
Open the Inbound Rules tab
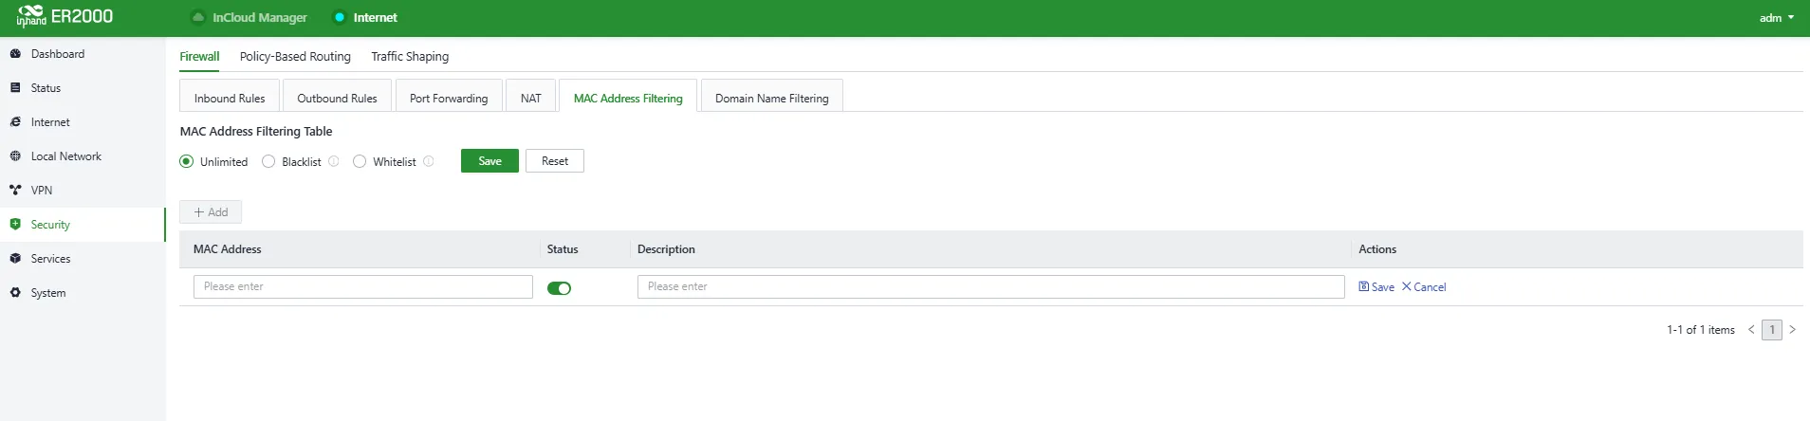pos(230,98)
